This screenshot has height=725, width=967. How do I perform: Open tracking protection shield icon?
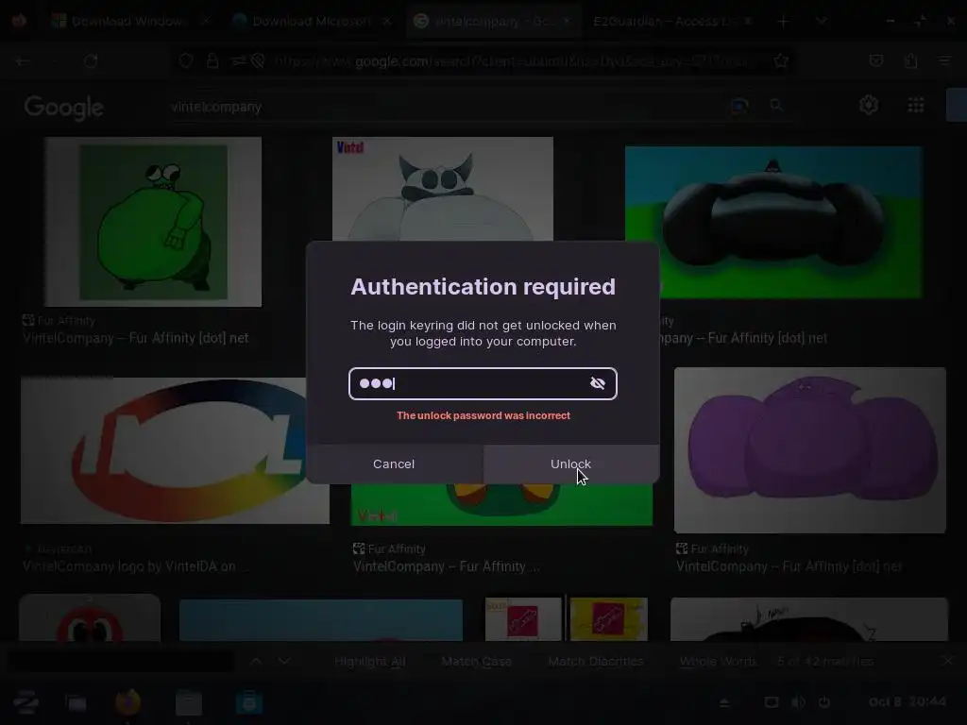[186, 60]
